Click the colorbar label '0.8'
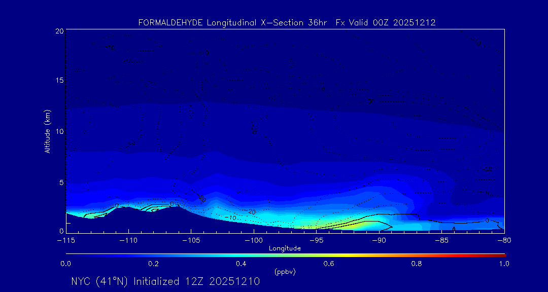This screenshot has height=292, width=548. point(417,264)
